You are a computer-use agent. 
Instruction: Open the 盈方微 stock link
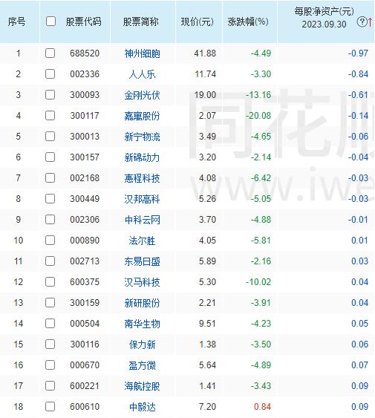(x=142, y=365)
